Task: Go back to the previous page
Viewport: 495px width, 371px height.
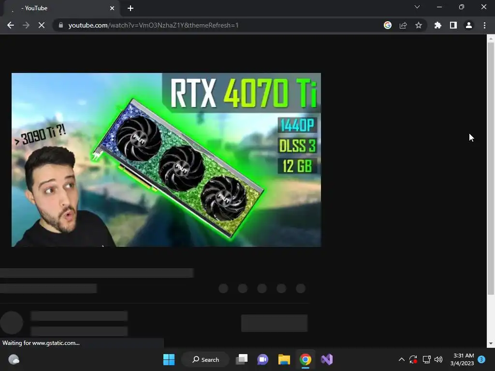Action: (11, 25)
